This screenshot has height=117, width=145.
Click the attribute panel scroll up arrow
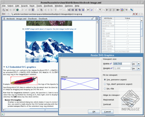click(142, 21)
